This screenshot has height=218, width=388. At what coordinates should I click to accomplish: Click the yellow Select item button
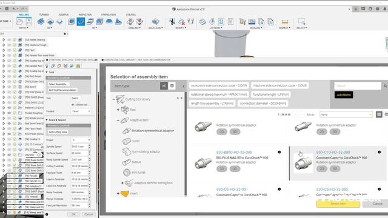(x=338, y=203)
